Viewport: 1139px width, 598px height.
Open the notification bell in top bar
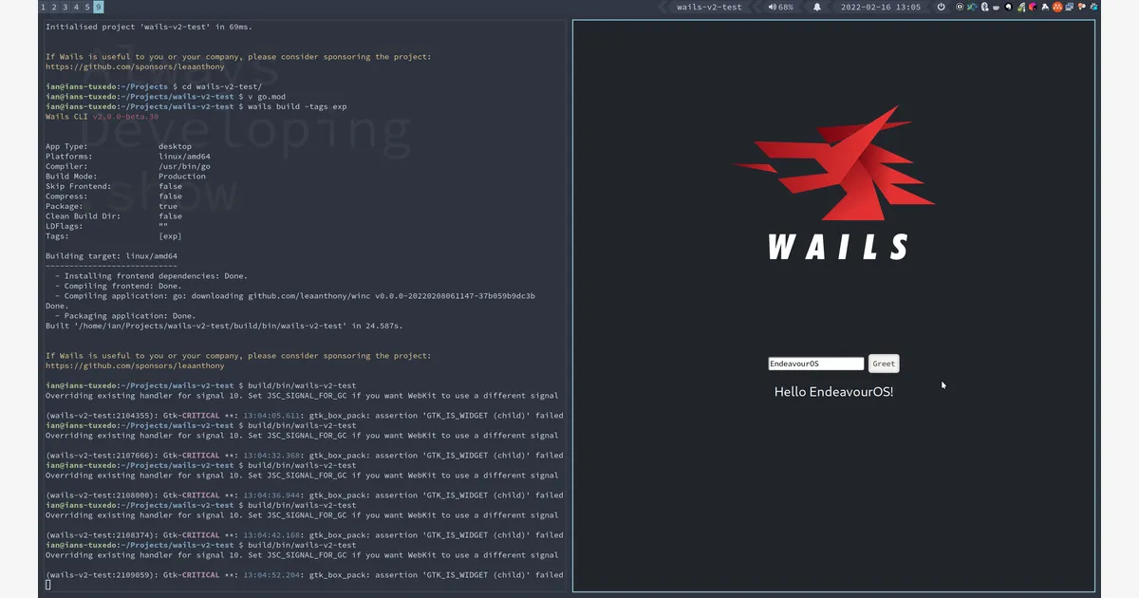coord(817,7)
